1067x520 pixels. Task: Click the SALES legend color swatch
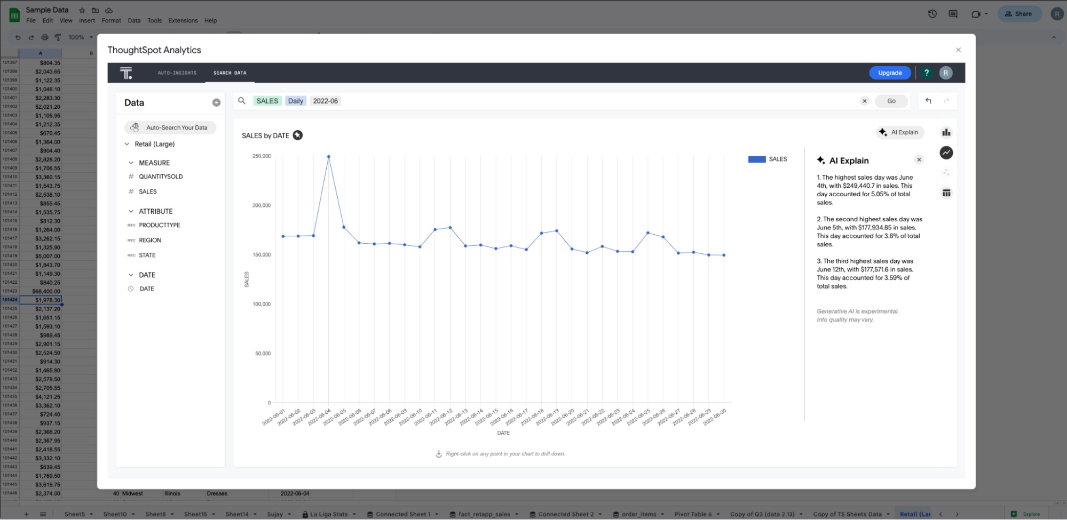tap(757, 159)
